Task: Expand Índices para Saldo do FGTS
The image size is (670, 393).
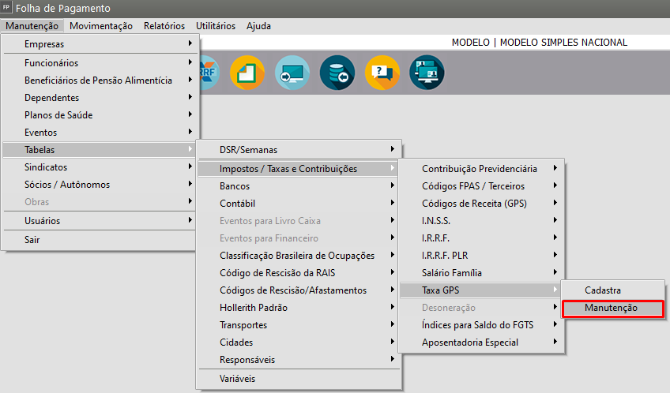Action: 479,325
